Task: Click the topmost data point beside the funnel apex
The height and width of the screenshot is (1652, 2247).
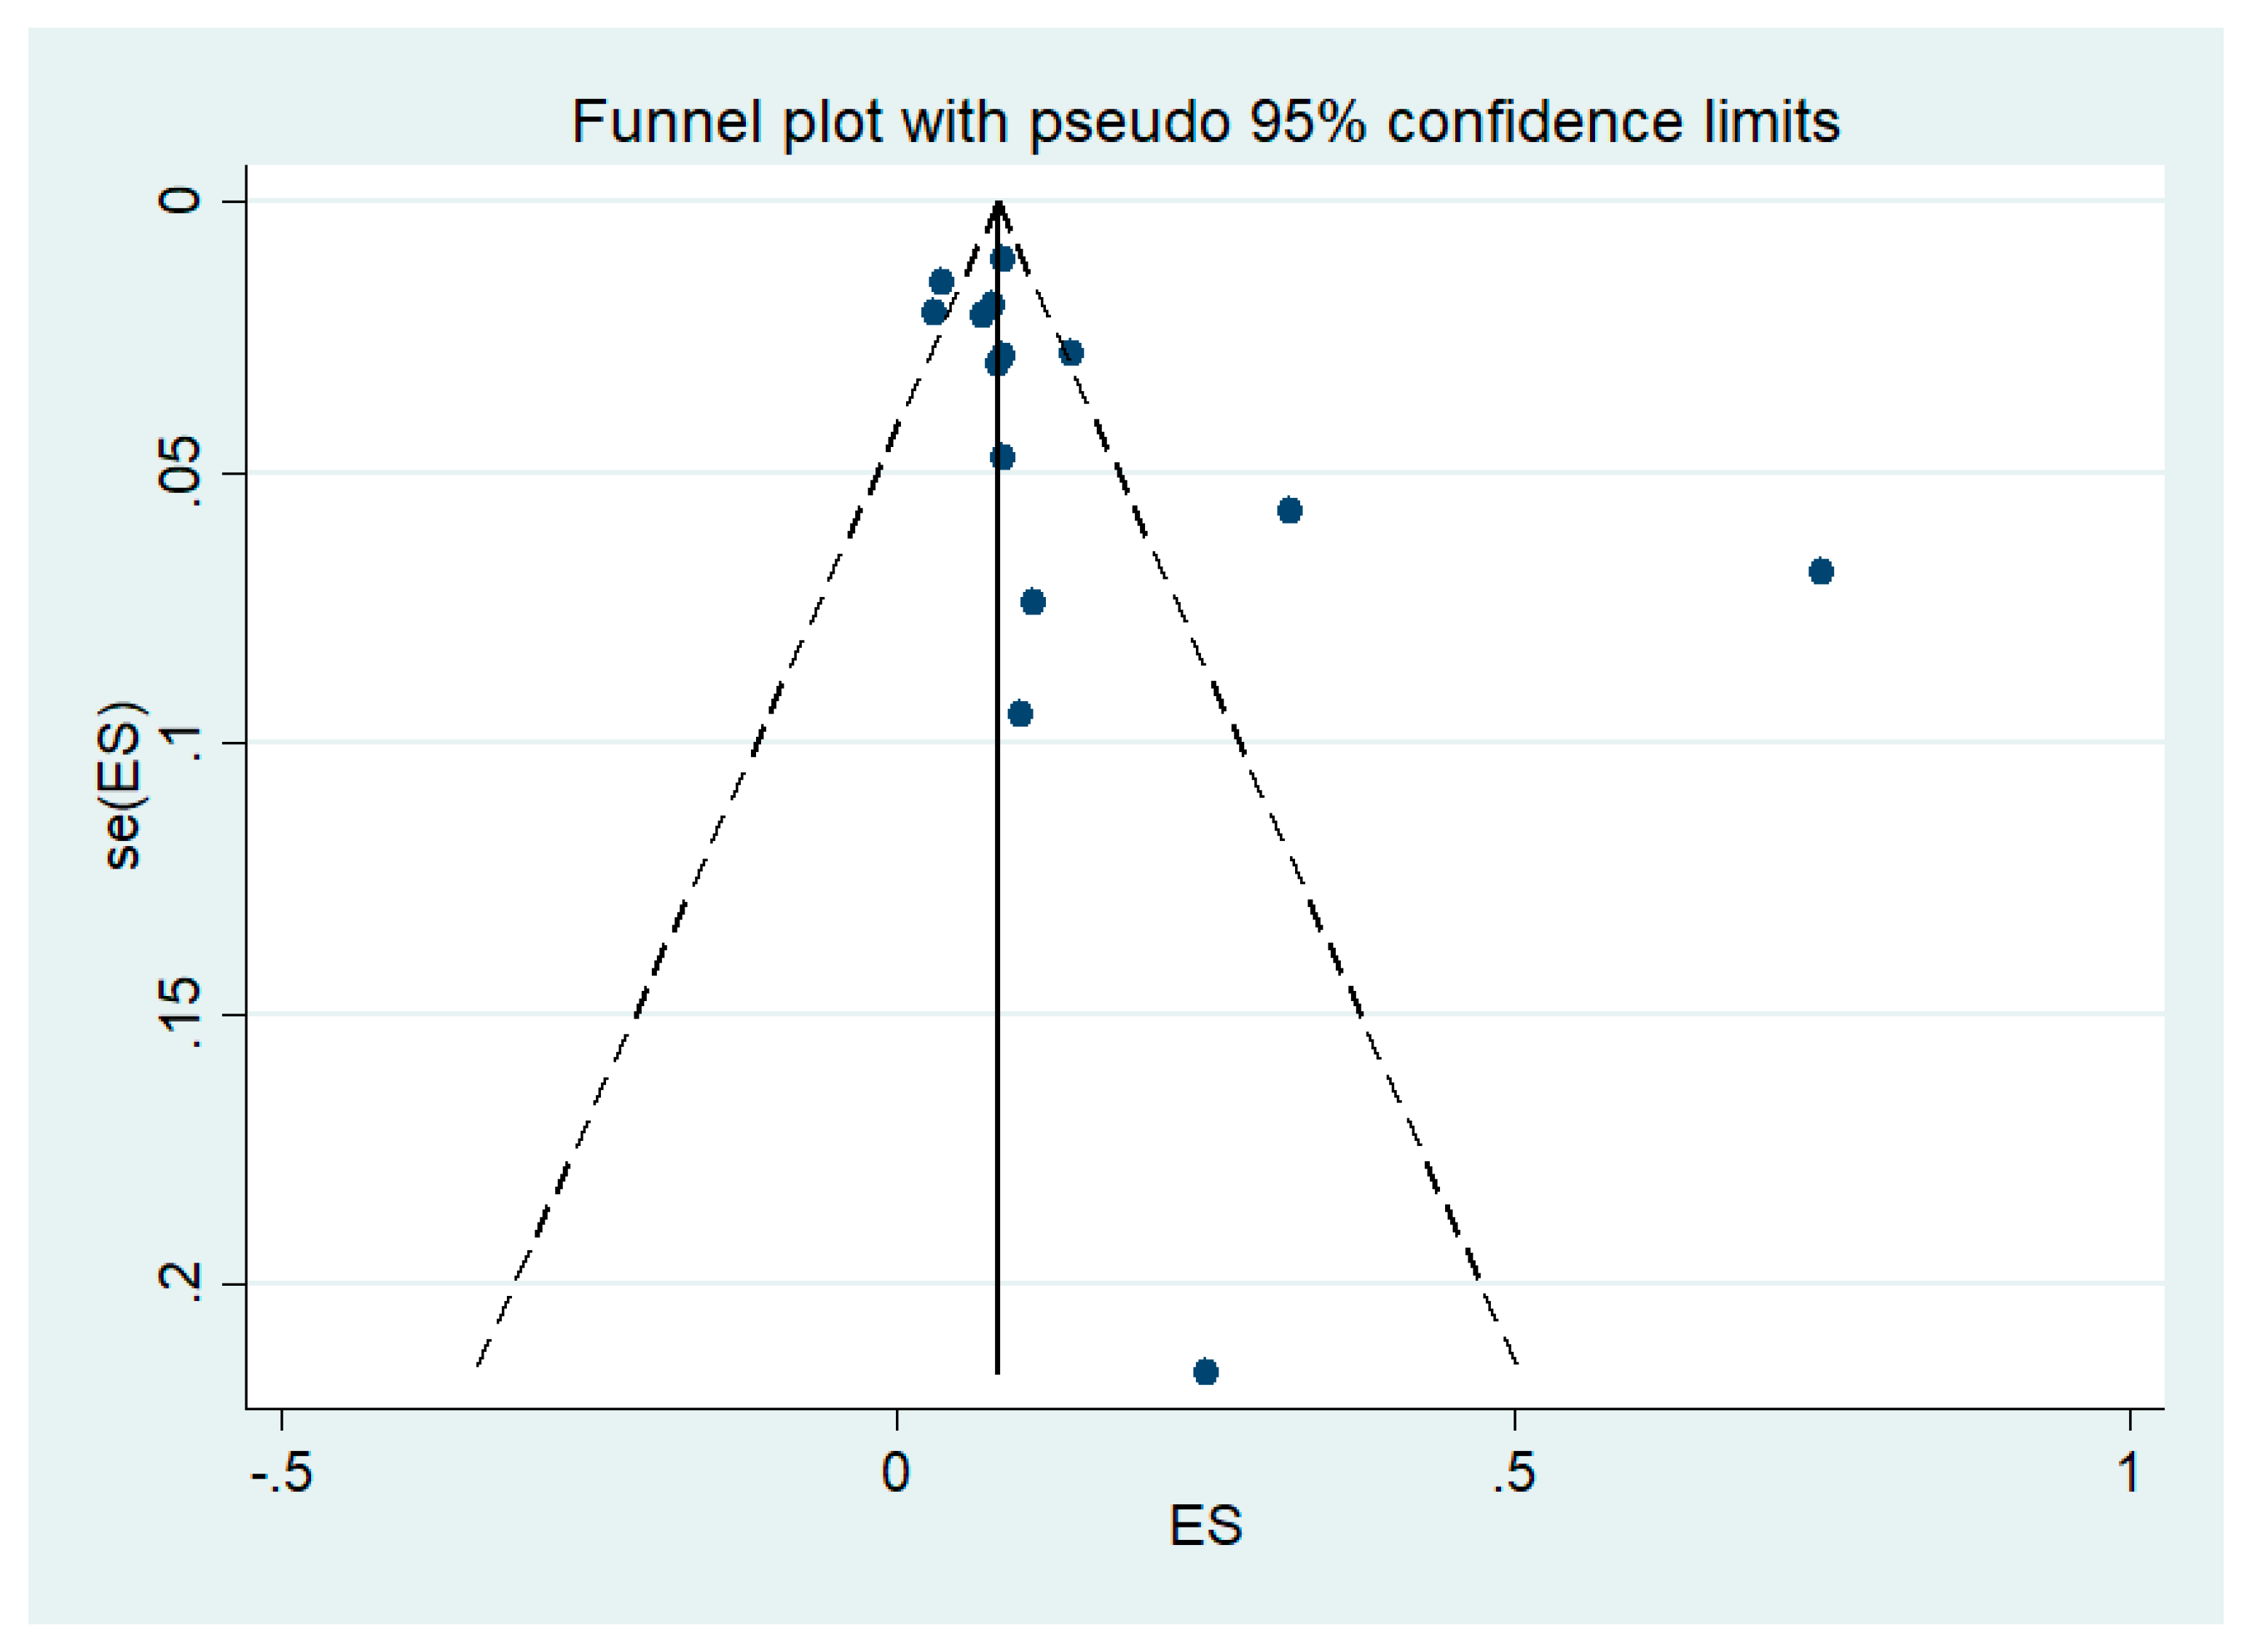Action: click(1002, 259)
